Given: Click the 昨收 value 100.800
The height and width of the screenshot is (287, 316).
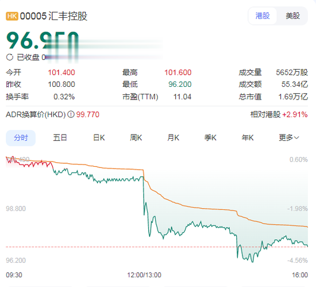Looking at the screenshot, I should tap(61, 85).
